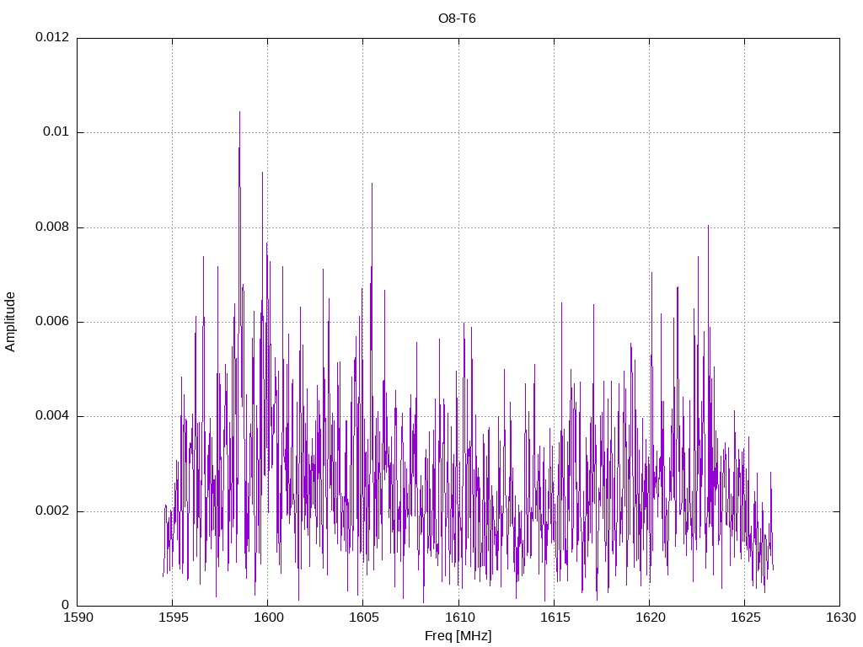
Task: Click the spectrum peak near 1605.5 MHz
Action: (x=372, y=184)
